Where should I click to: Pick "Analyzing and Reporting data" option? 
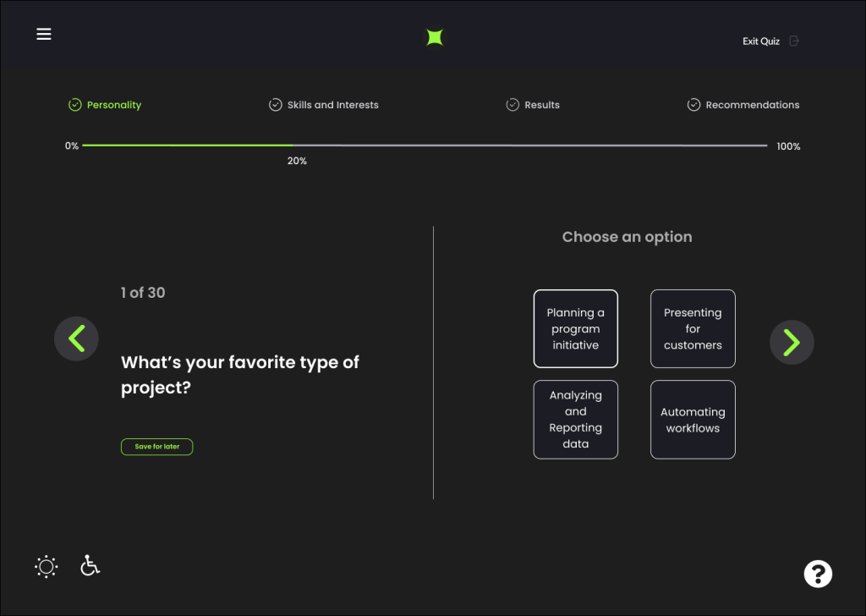pyautogui.click(x=575, y=420)
